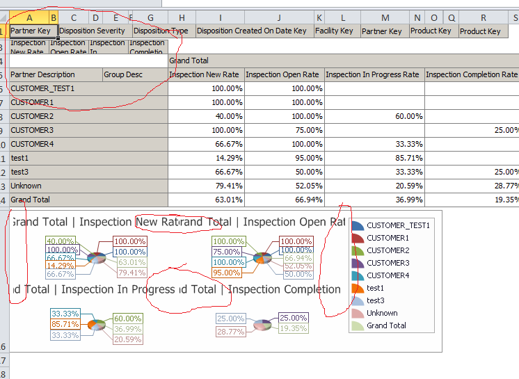Click the Disposition Type filter field cell
Screen dimensions: 519x379
(164, 31)
